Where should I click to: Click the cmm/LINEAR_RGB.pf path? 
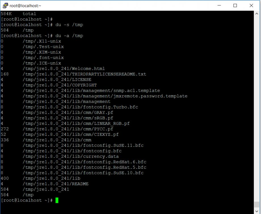pyautogui.click(x=76, y=123)
